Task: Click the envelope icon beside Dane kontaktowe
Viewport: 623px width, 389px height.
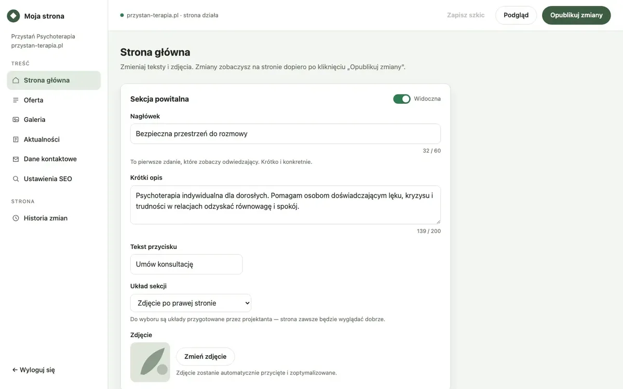Action: click(x=16, y=159)
